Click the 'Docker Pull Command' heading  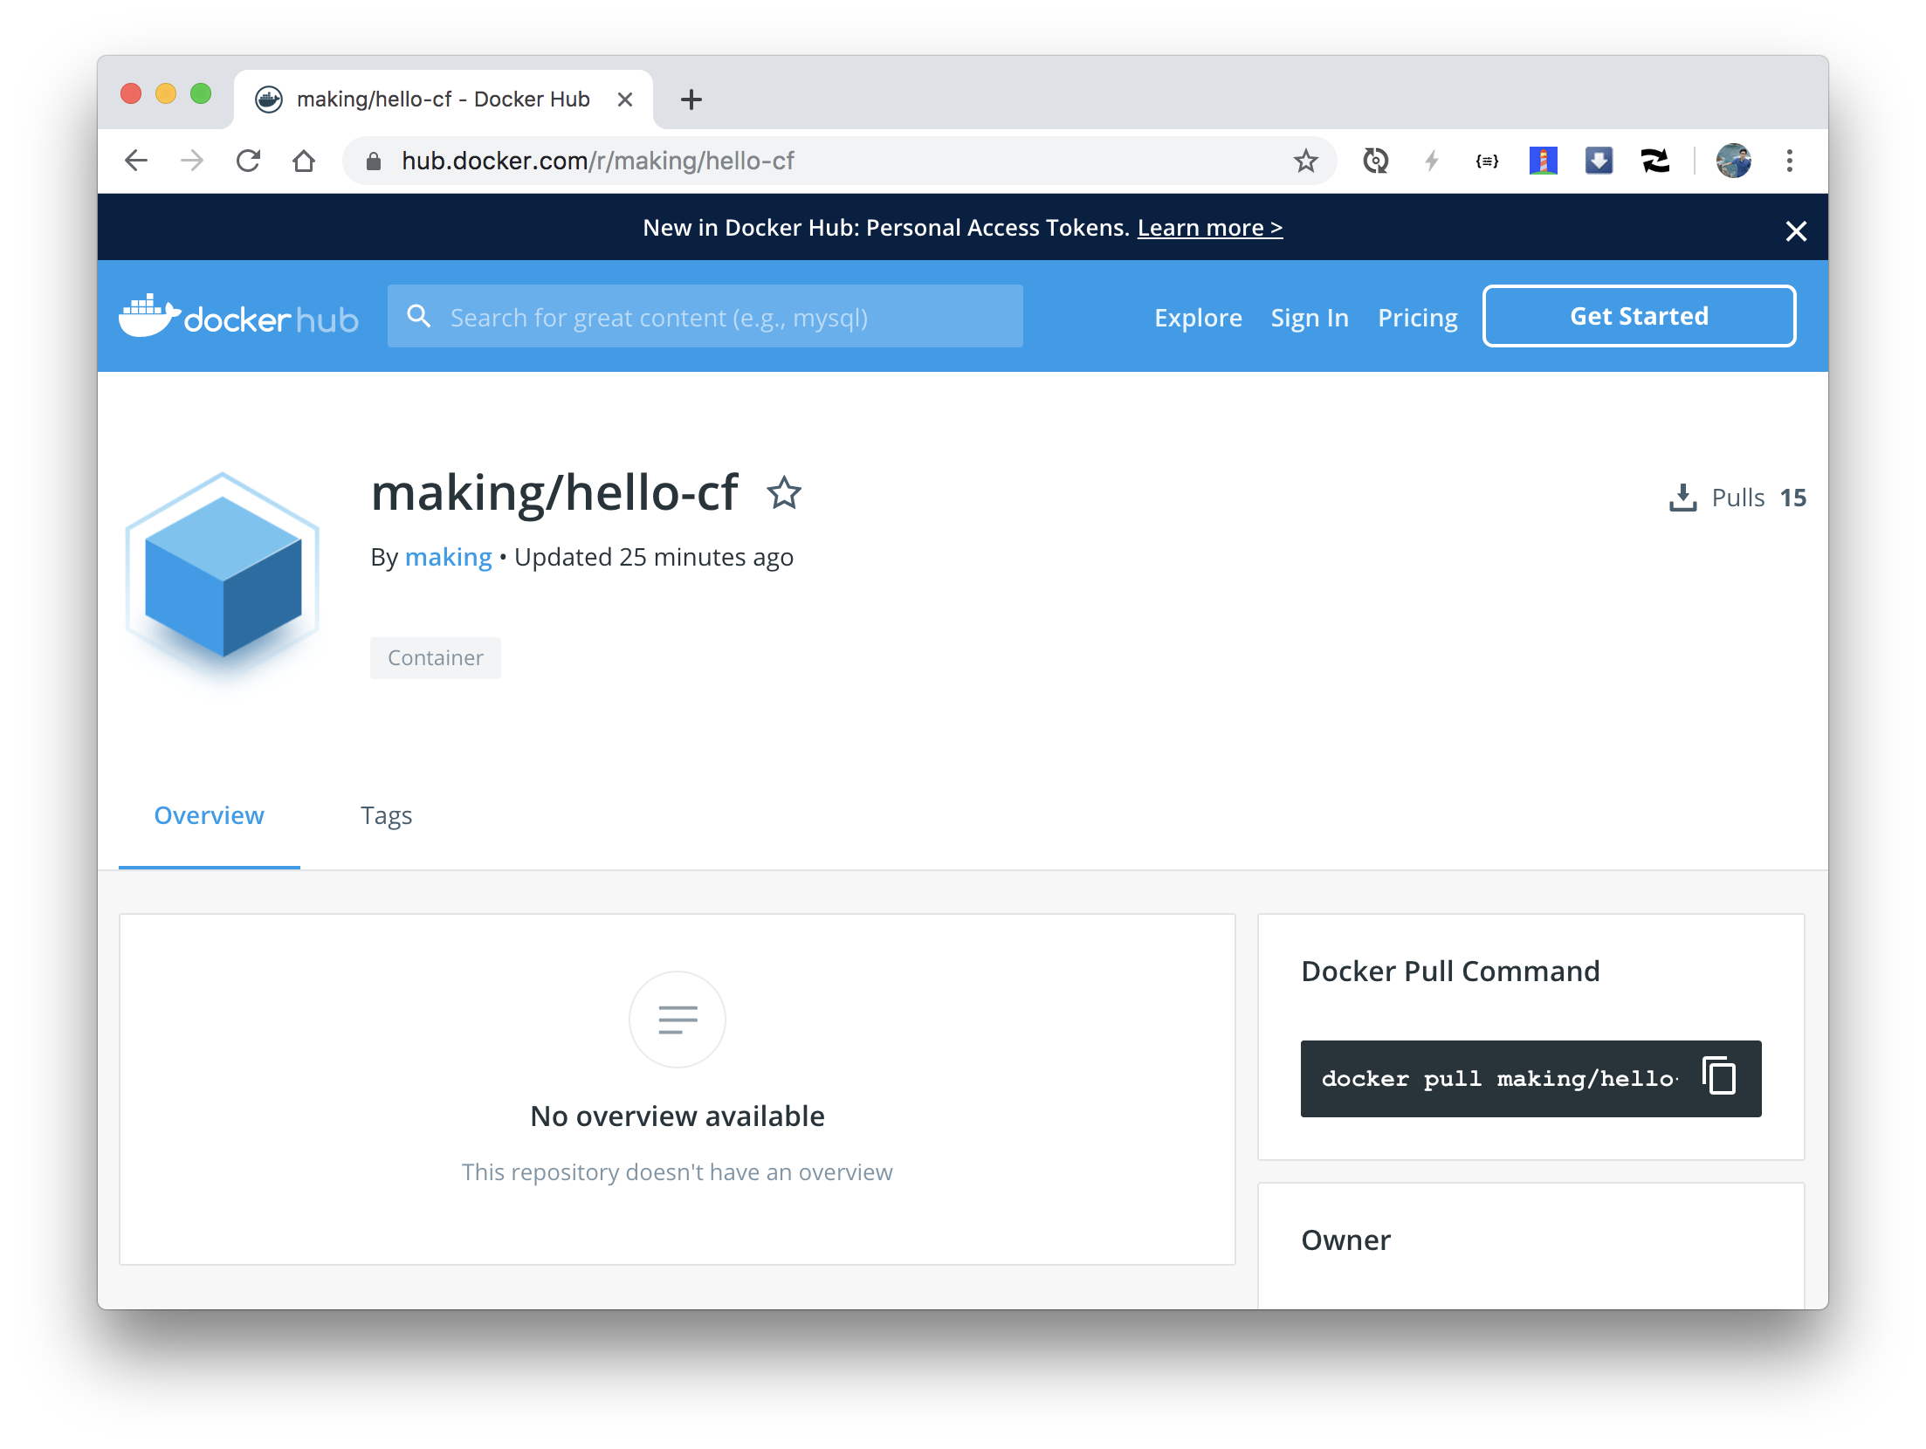click(1450, 971)
